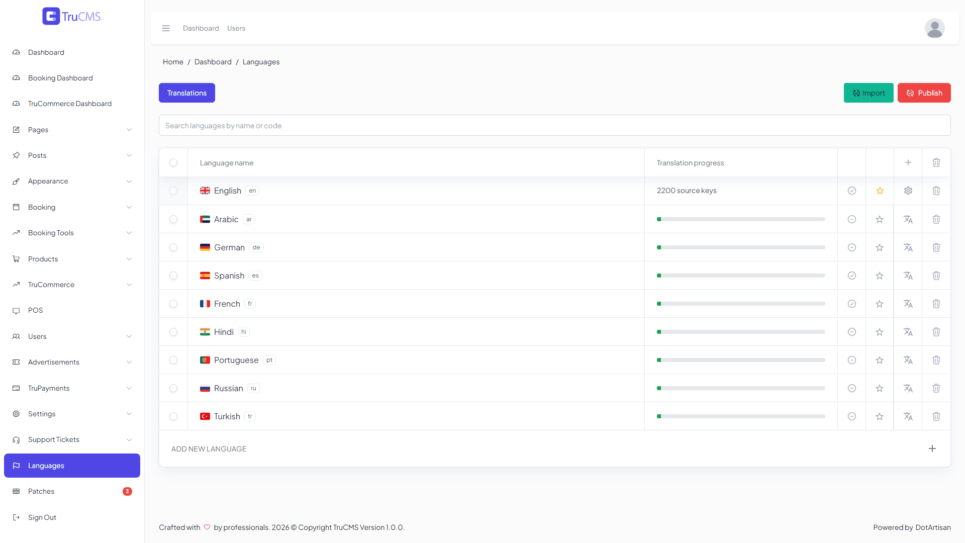
Task: Click the English default star icon
Action: 880,191
